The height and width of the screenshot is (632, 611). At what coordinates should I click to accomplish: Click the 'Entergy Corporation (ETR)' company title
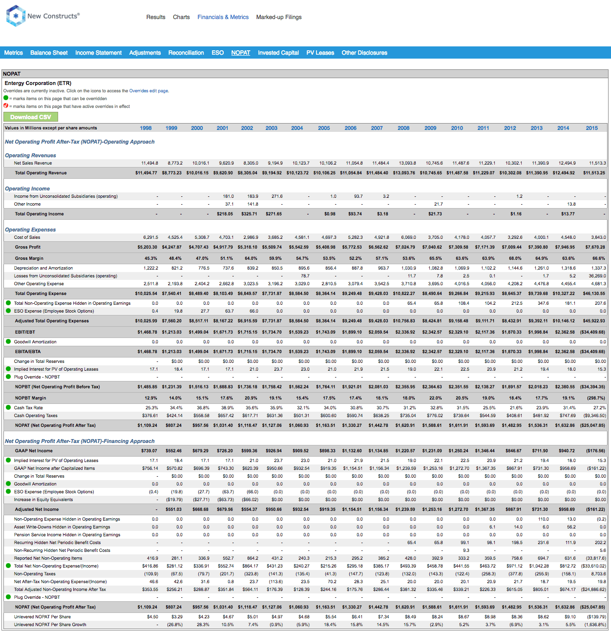pyautogui.click(x=38, y=83)
